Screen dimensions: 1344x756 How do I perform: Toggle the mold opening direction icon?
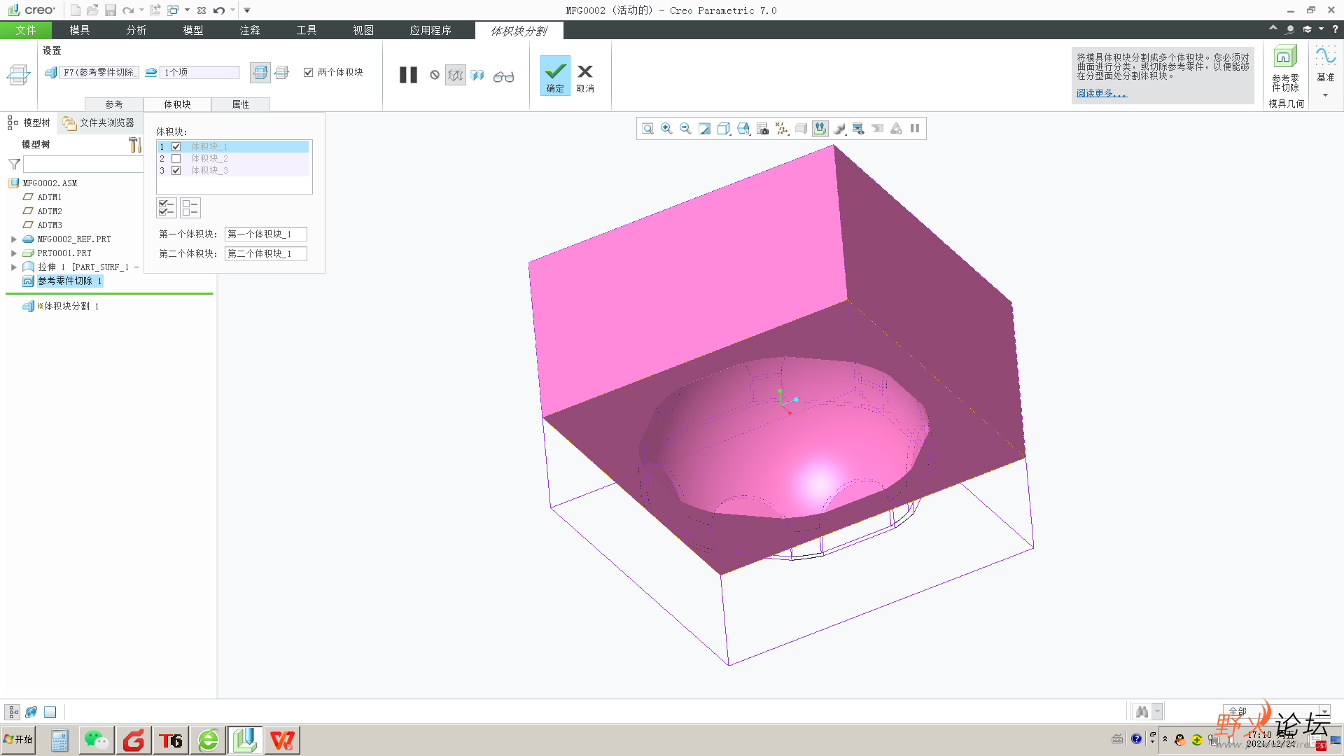(820, 129)
